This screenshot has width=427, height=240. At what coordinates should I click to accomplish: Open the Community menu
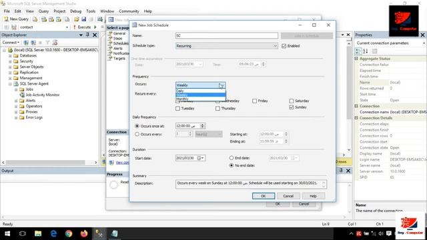(129, 11)
